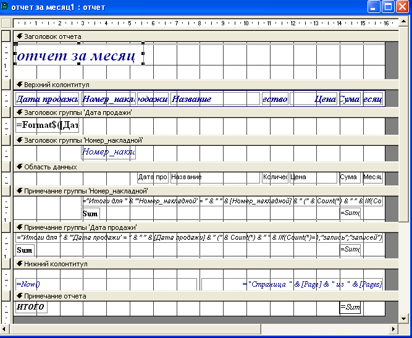Screen dimensions: 412x338
Task: Click the report window icon in title bar
Action: pyautogui.click(x=5, y=6)
